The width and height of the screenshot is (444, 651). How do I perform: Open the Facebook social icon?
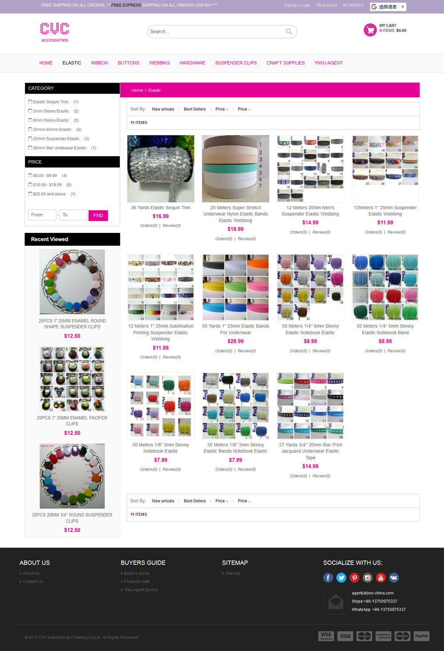click(x=328, y=577)
